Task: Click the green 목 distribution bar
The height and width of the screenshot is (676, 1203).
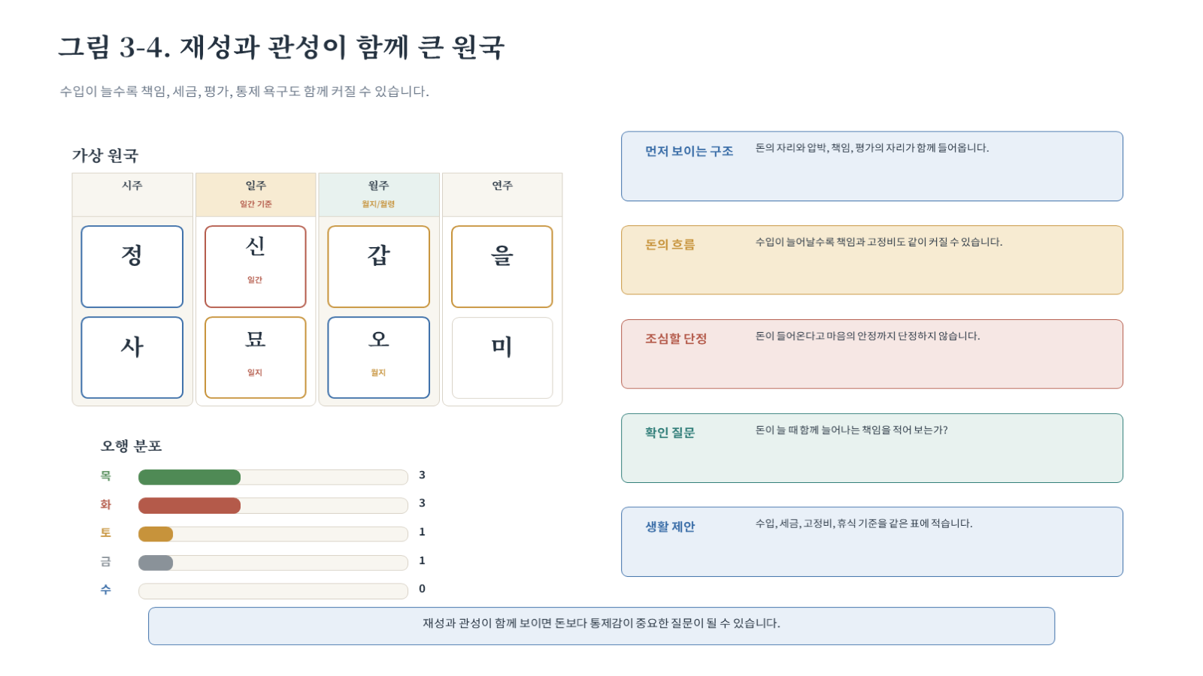Action: 189,477
